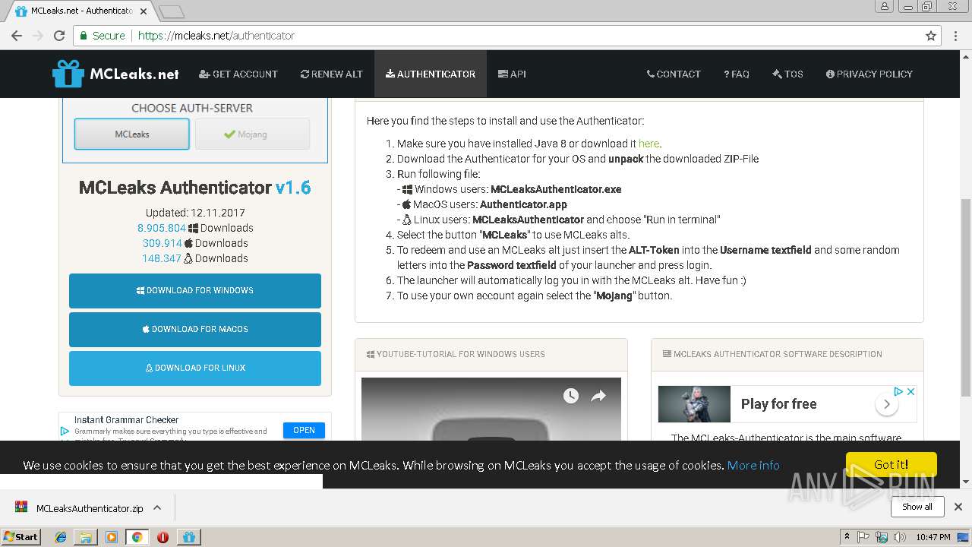Open Chrome menu three-dot icon
972x547 pixels.
pos(956,36)
